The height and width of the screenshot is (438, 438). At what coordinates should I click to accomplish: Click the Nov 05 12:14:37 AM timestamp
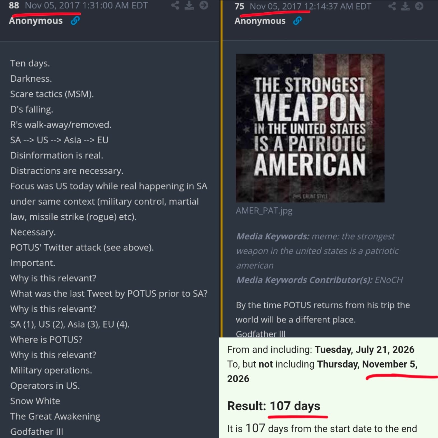pos(310,6)
